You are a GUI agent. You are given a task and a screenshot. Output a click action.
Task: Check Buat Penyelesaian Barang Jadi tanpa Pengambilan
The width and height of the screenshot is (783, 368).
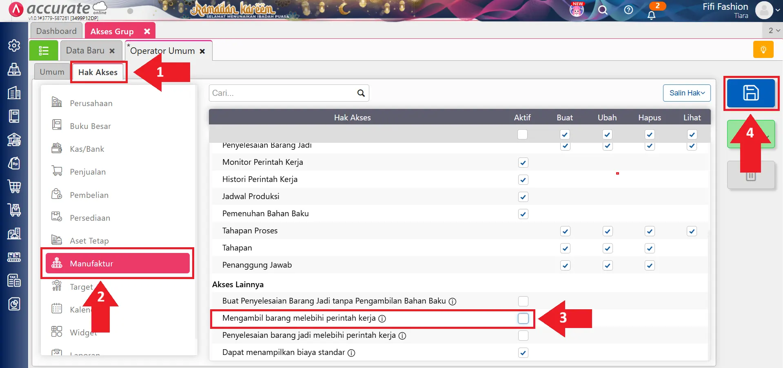pyautogui.click(x=523, y=301)
